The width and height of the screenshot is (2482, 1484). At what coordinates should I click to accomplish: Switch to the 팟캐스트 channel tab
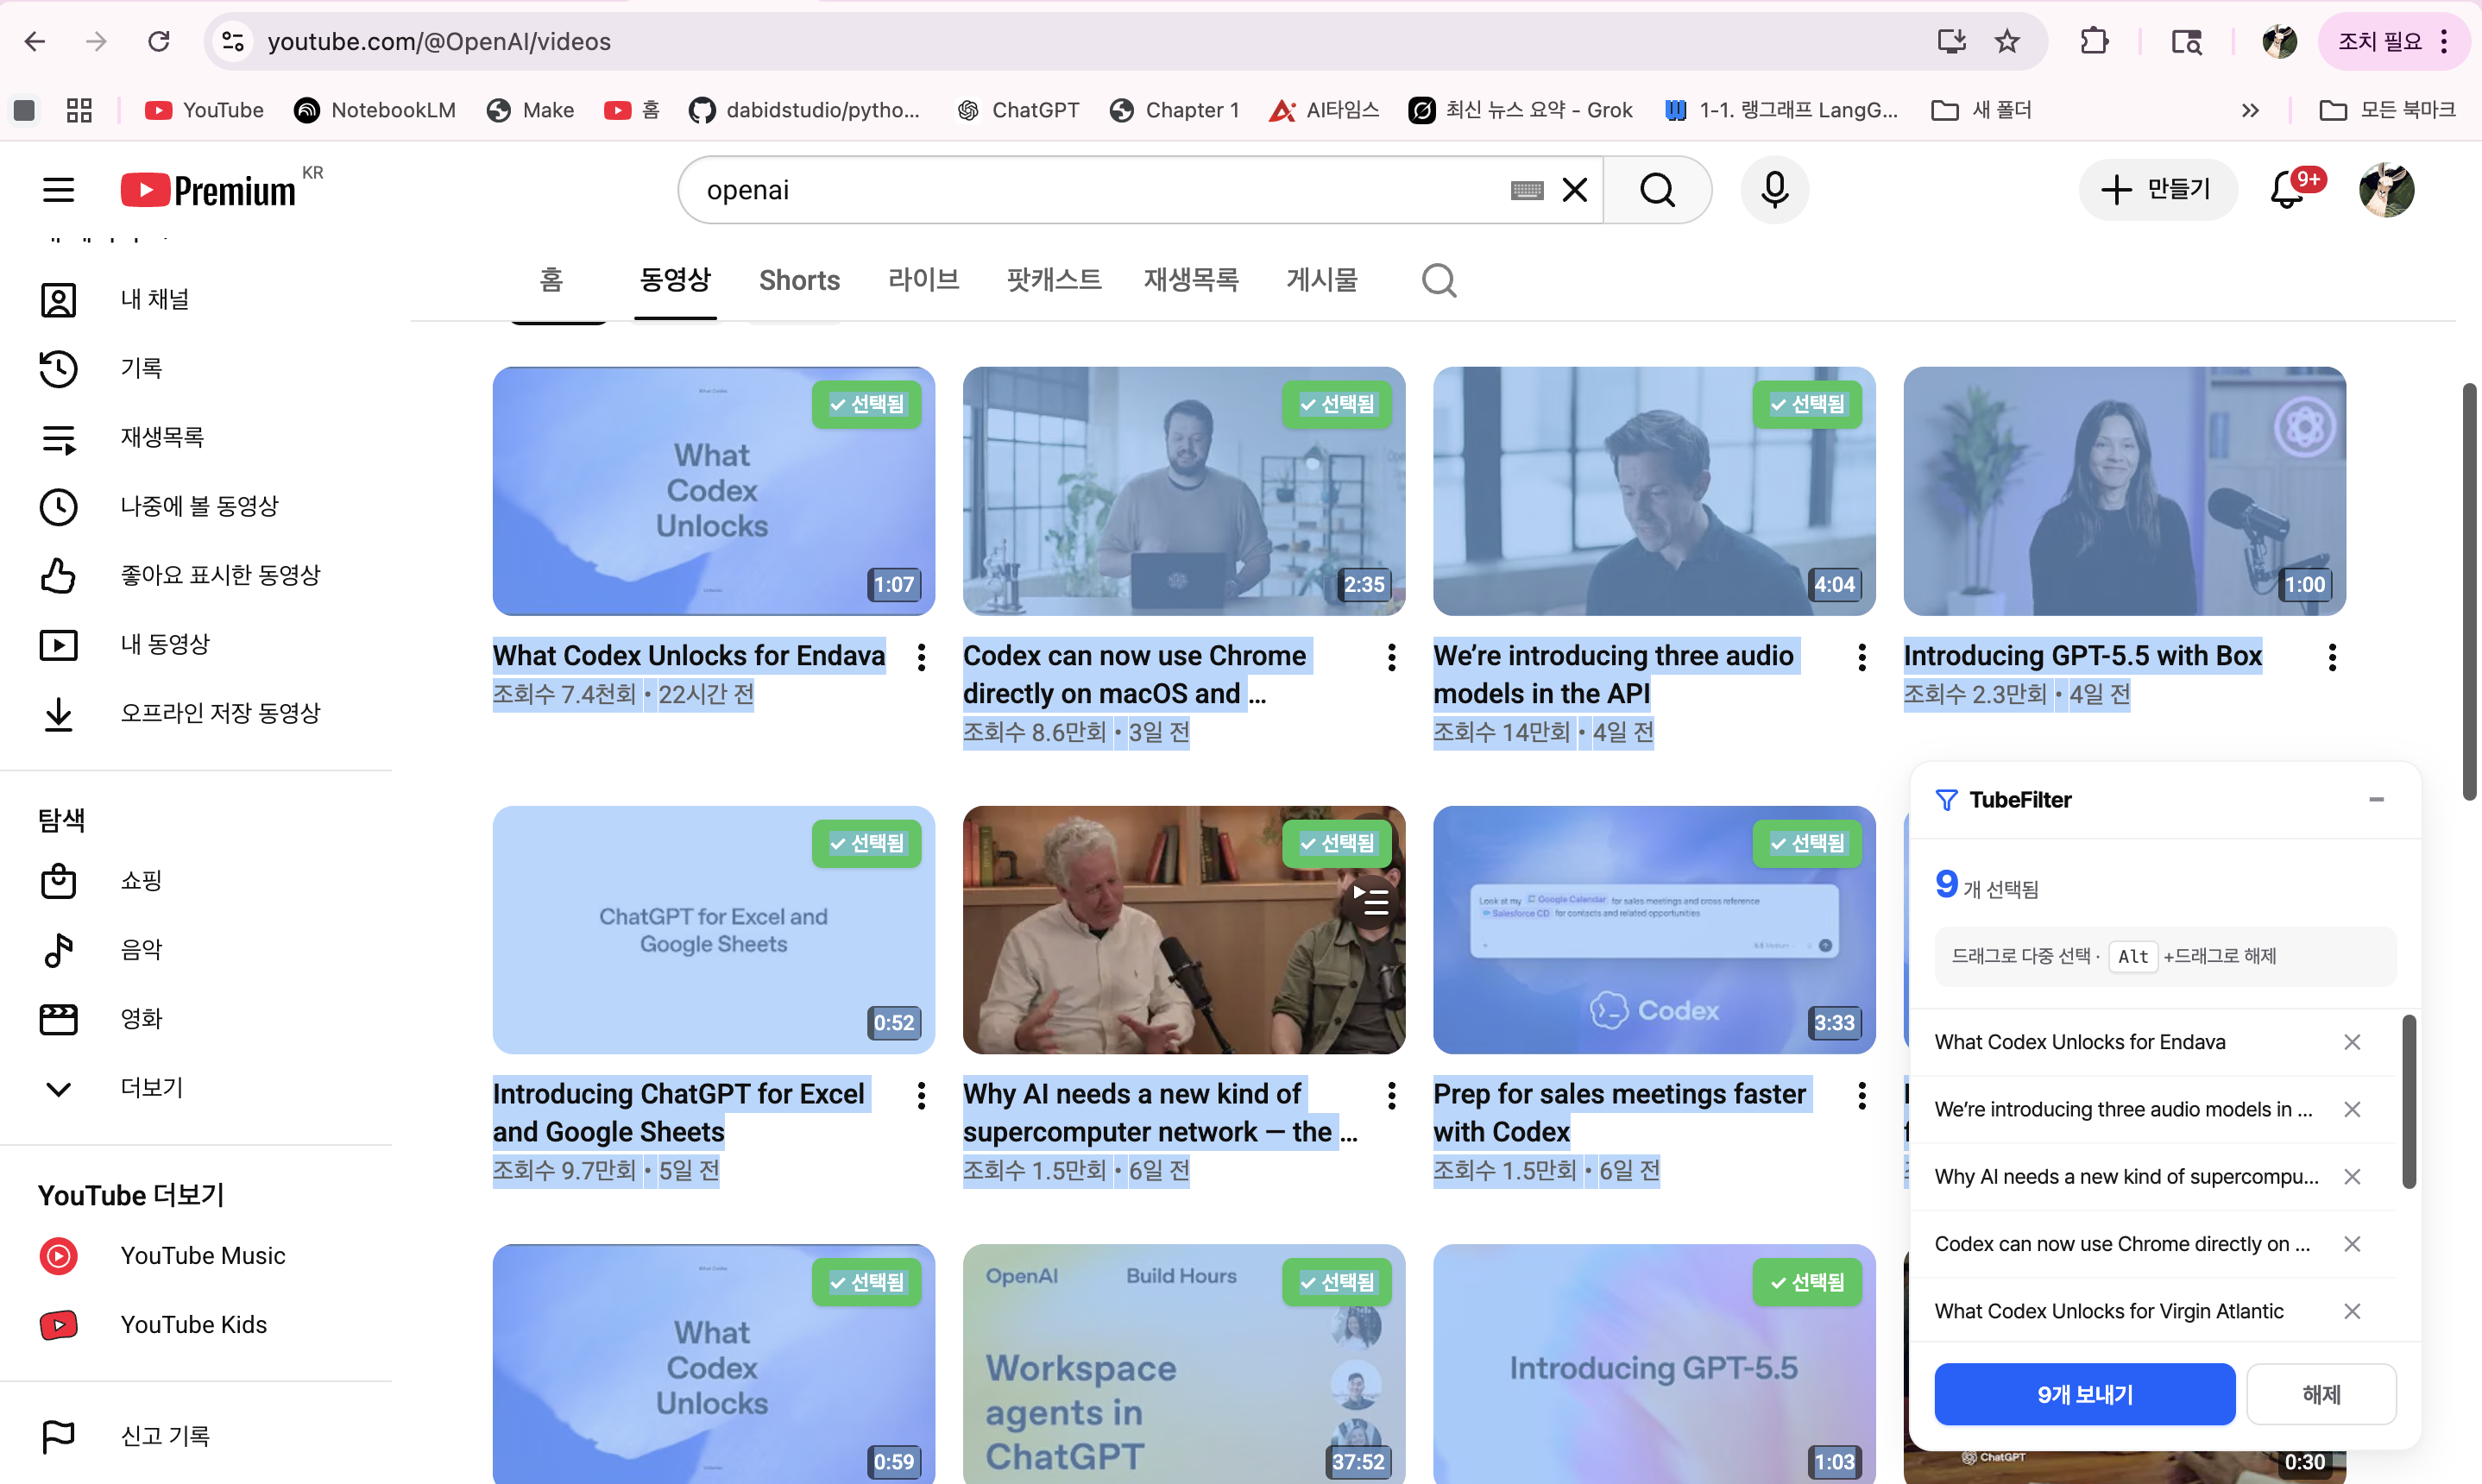pos(1054,280)
